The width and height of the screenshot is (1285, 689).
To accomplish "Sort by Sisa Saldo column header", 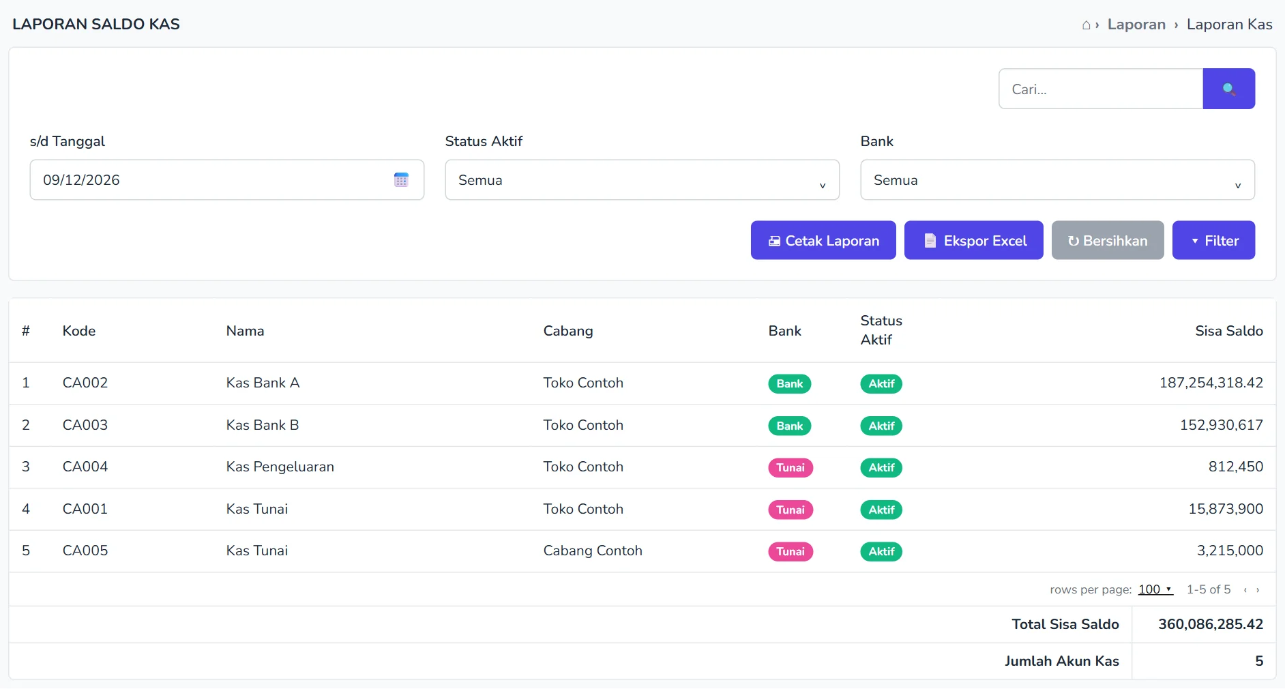I will pos(1229,331).
